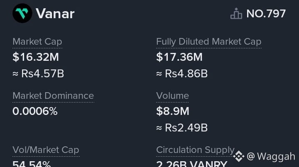The image size is (299, 167).
Task: Click the Binance watermark logo icon
Action: coord(238,156)
